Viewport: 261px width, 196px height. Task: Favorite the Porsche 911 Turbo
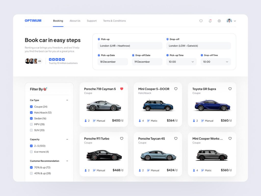[122, 138]
